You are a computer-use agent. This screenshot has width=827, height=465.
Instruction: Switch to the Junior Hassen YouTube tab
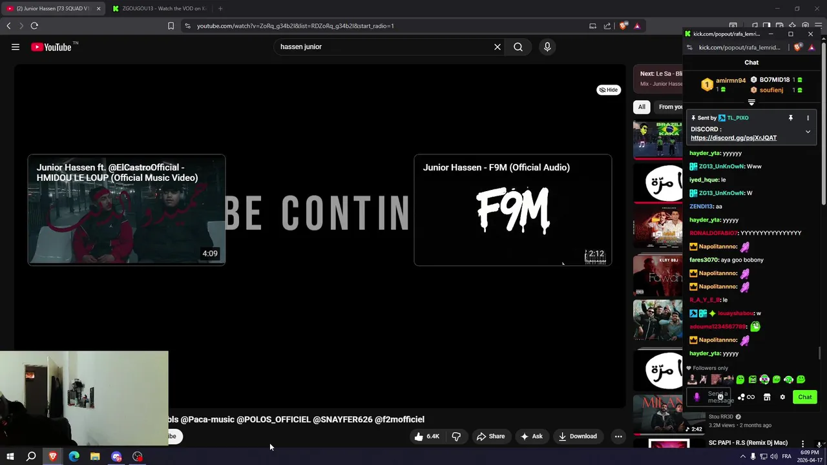coord(53,8)
